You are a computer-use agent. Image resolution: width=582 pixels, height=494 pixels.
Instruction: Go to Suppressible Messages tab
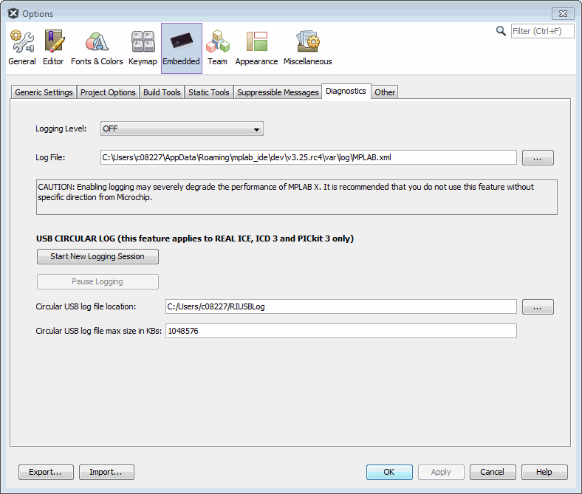pos(278,92)
